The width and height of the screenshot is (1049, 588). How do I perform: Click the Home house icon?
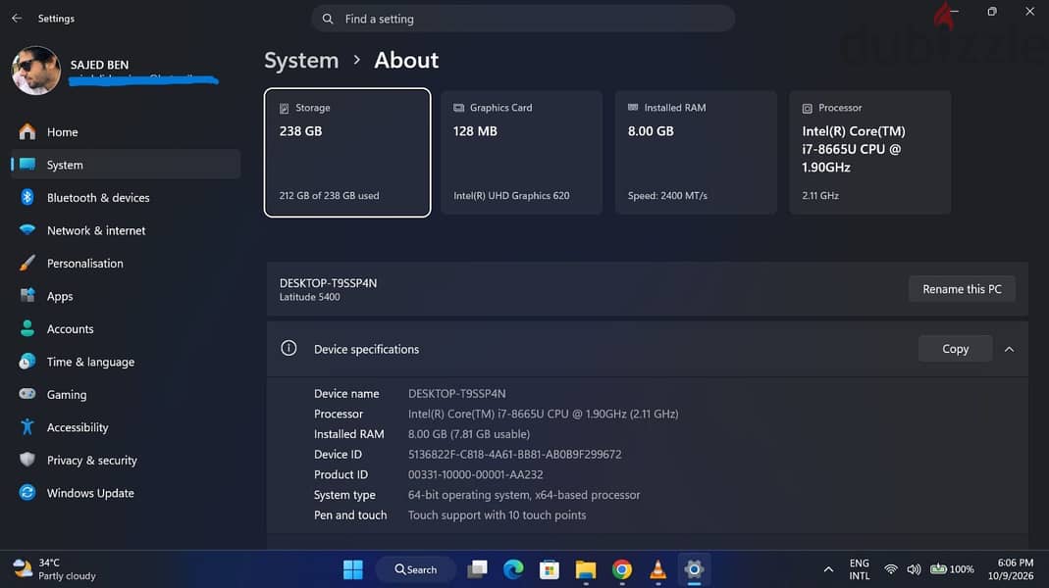click(27, 131)
